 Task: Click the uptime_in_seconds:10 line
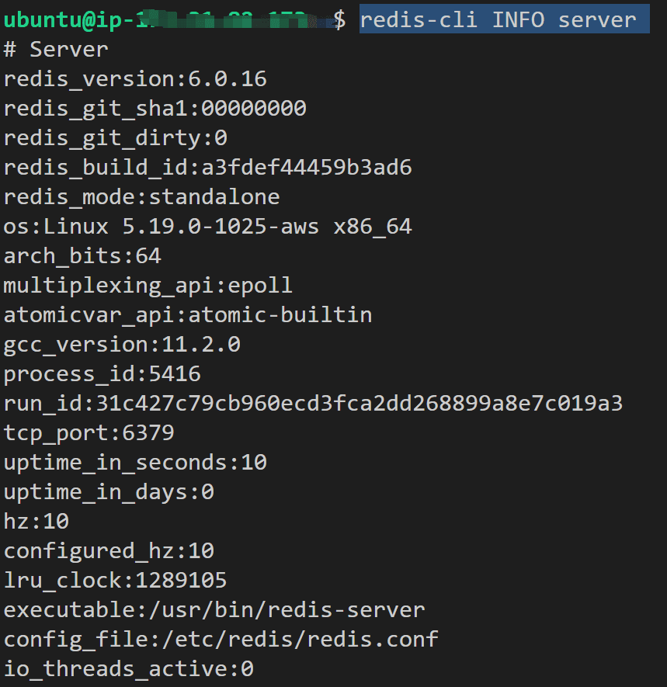(x=135, y=463)
